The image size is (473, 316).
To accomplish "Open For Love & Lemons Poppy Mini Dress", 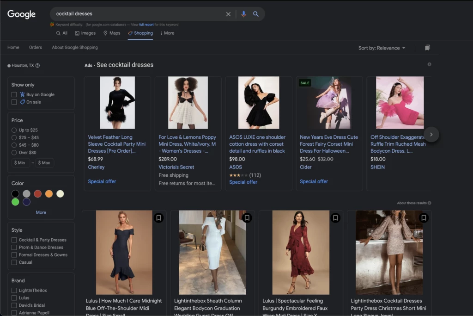I will (x=188, y=144).
